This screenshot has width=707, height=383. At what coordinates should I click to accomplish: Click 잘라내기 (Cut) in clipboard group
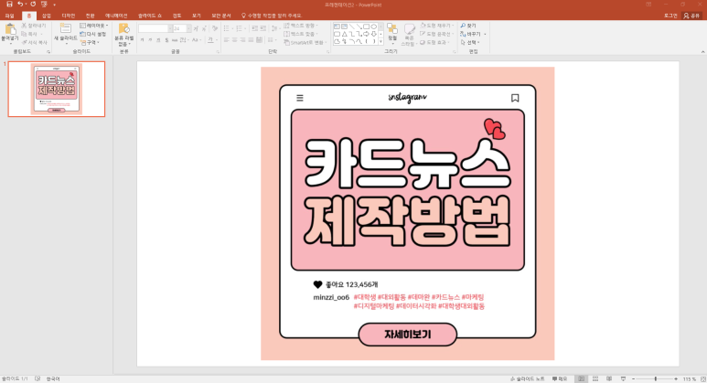tap(34, 26)
